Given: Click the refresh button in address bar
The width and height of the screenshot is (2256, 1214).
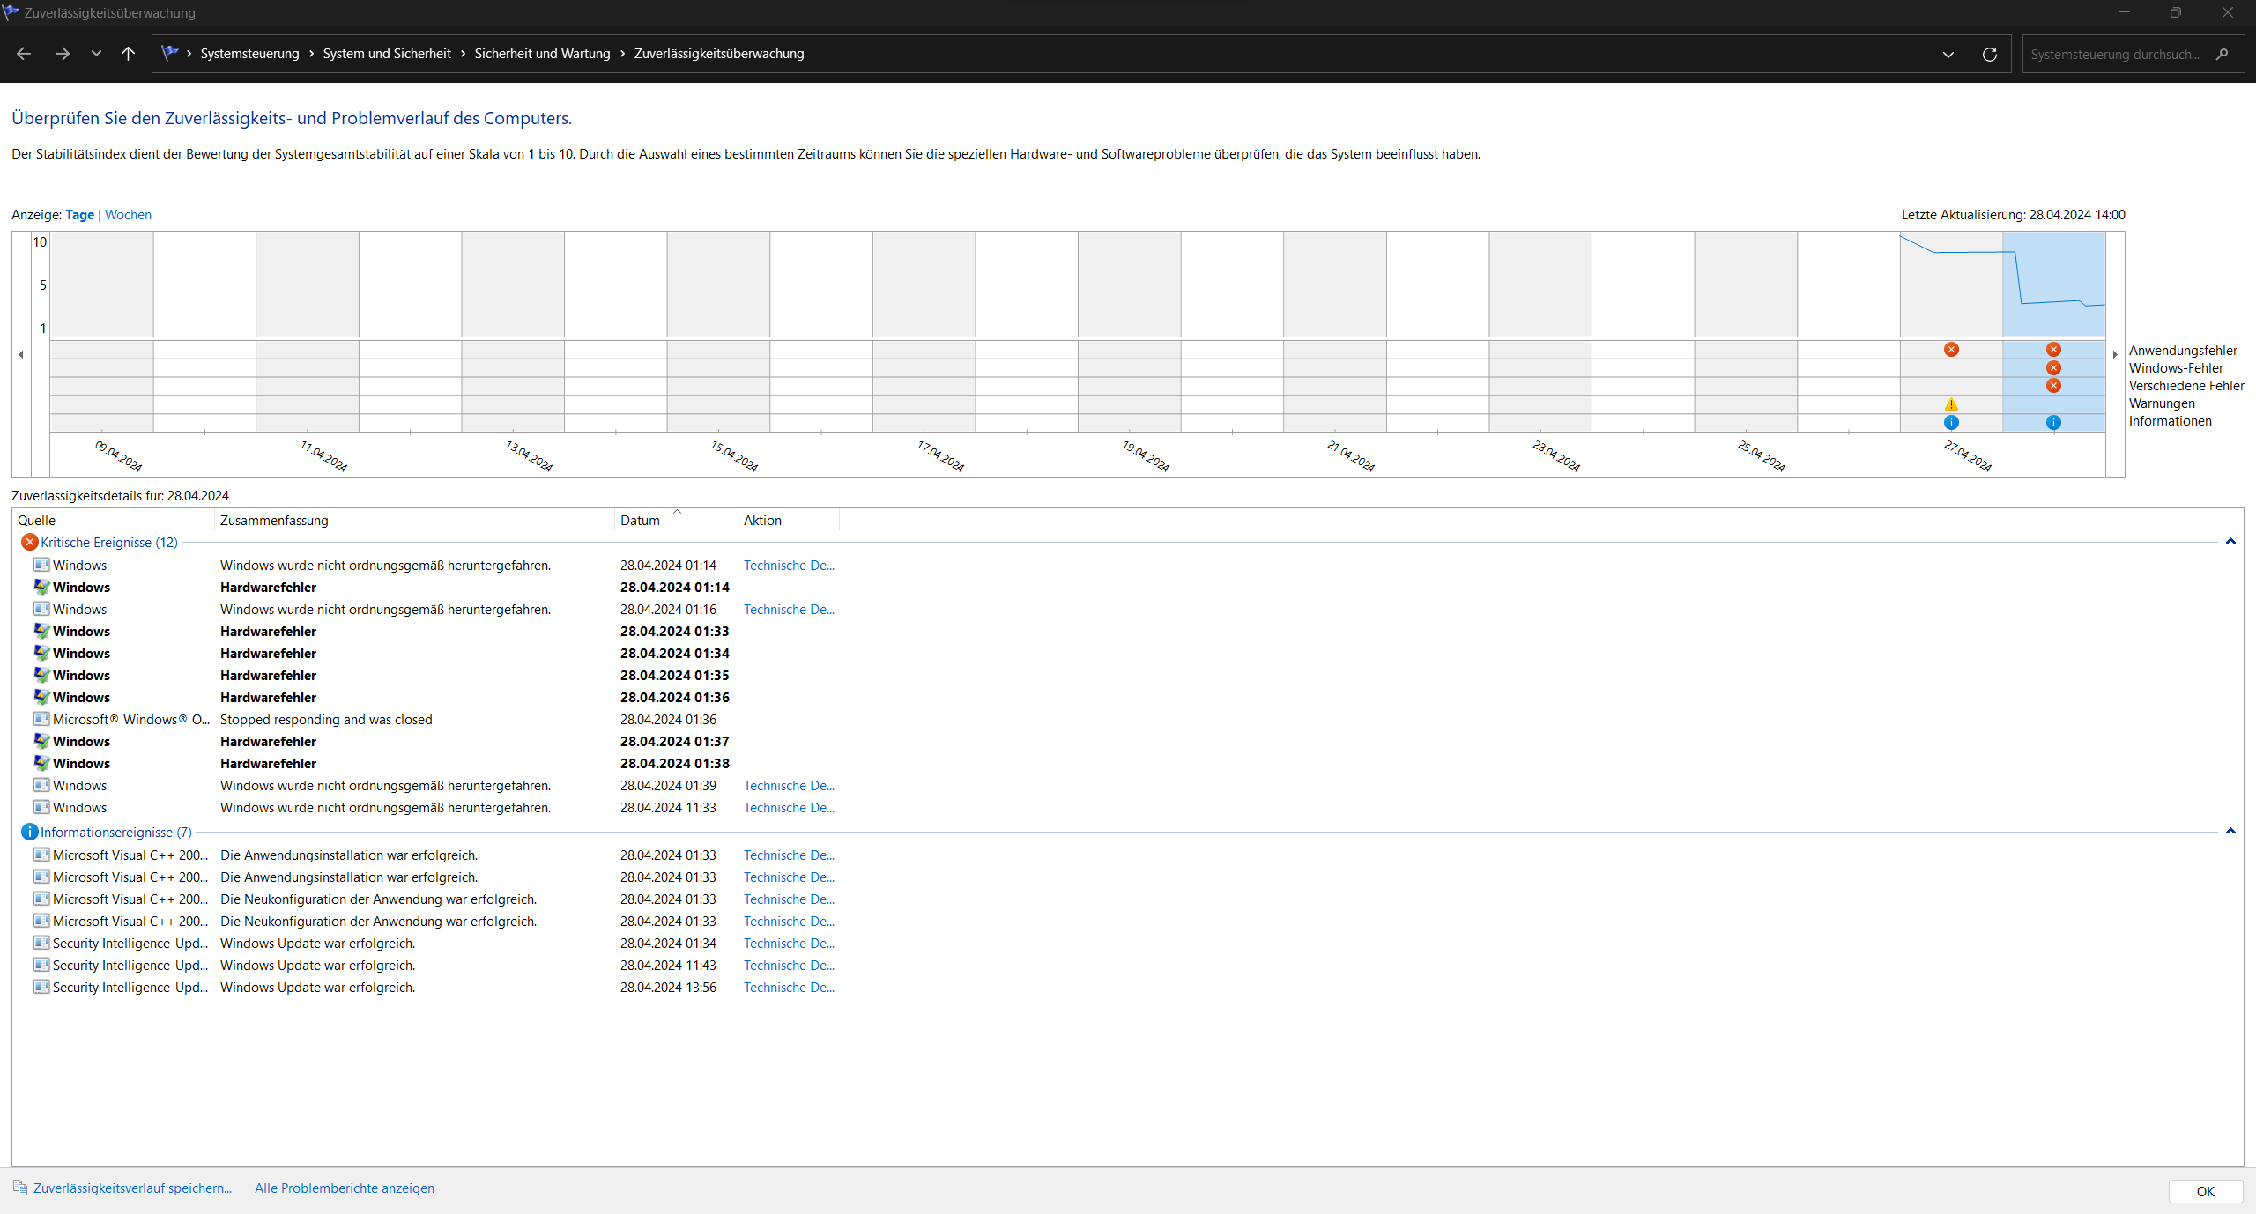Looking at the screenshot, I should (1989, 55).
